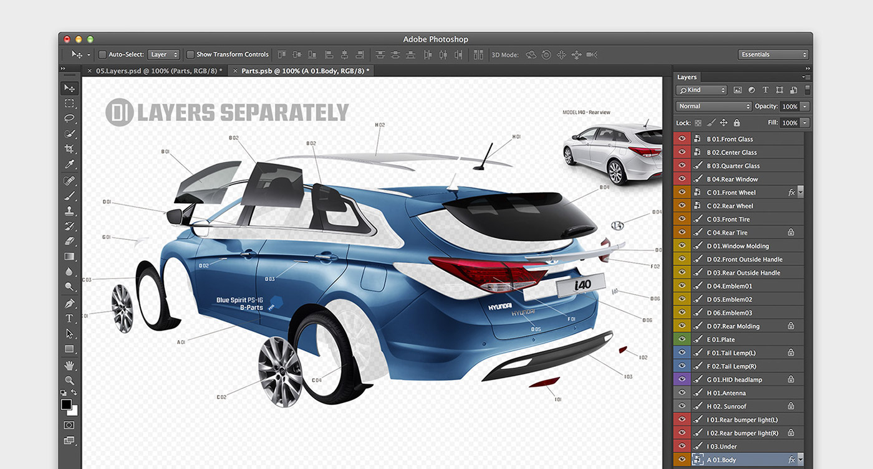Select the Clone Stamp tool
This screenshot has width=873, height=469.
69,211
